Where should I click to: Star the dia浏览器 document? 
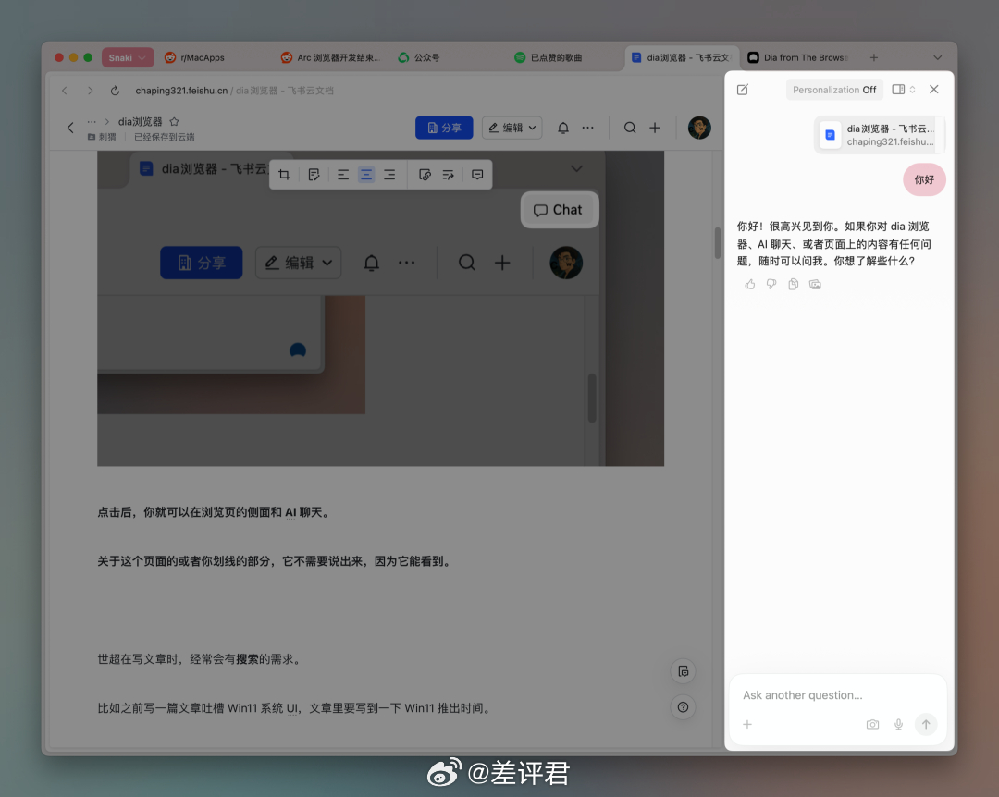tap(174, 121)
